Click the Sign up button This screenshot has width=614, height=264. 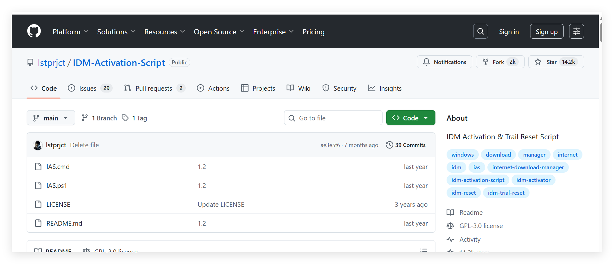[546, 32]
